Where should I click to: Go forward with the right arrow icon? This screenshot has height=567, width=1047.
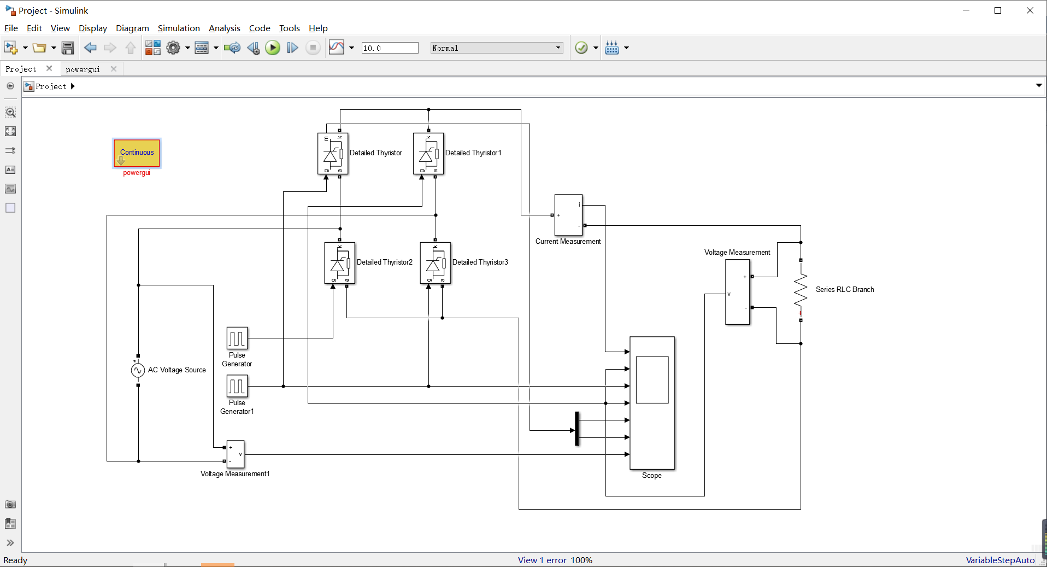110,48
